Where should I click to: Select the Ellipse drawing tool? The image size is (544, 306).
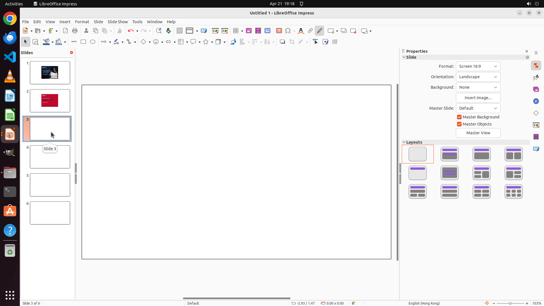click(93, 42)
